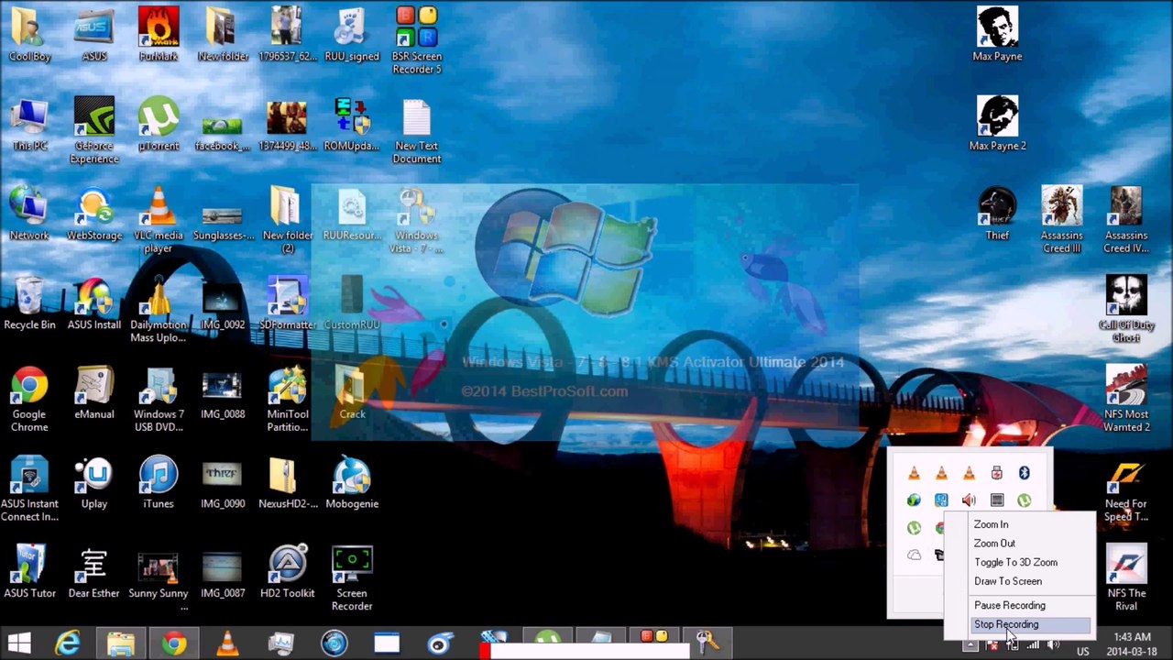Open the Windows Start button
Screen dimensions: 1173x660
(19, 643)
